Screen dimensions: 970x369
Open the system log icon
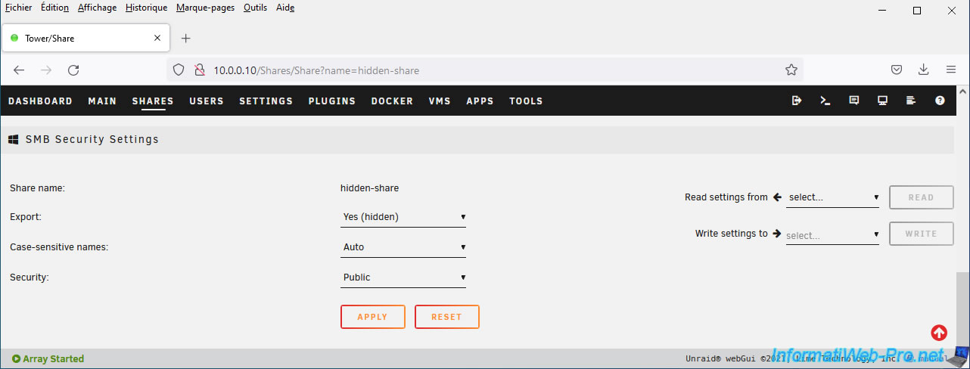(911, 101)
